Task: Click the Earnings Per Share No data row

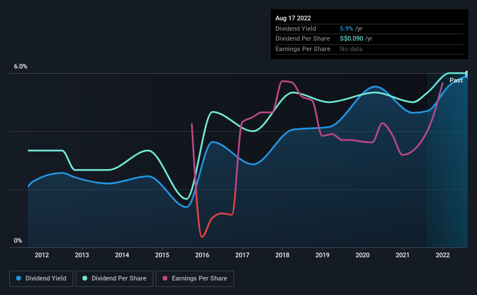Action: (x=370, y=49)
